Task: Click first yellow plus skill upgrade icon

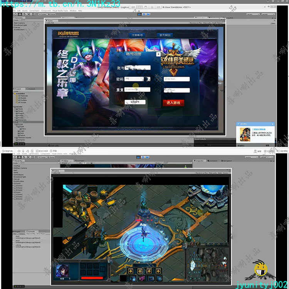Action: pyautogui.click(x=131, y=271)
